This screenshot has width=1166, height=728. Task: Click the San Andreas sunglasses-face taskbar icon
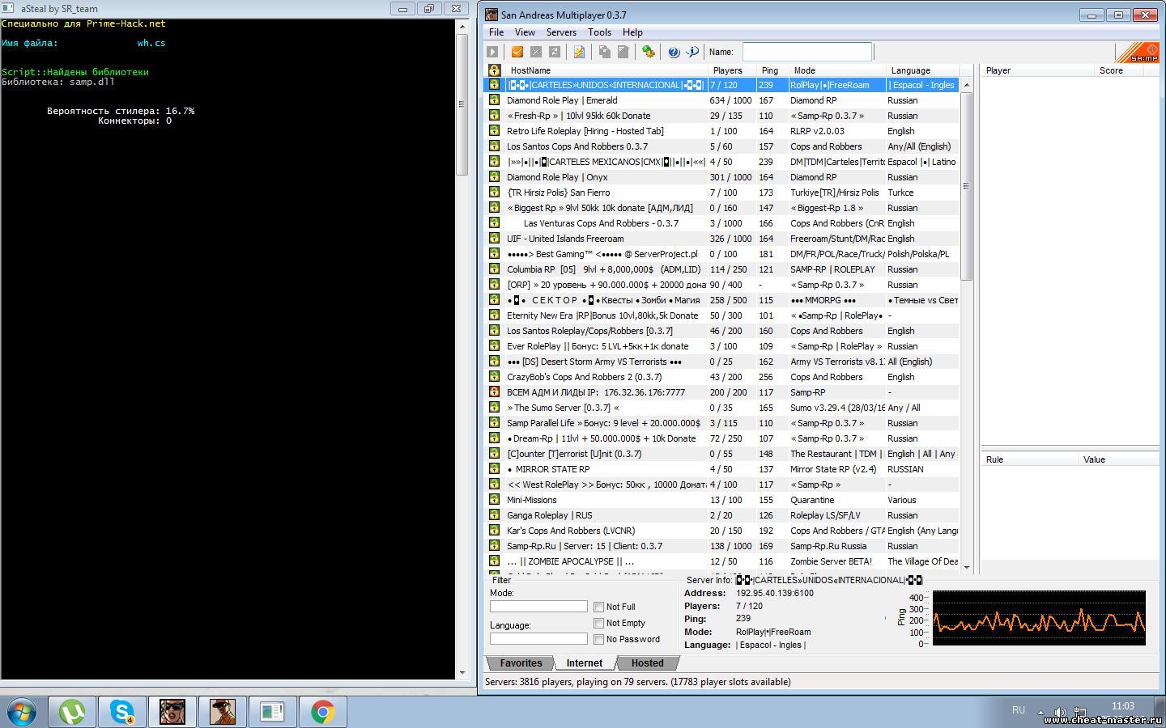(172, 712)
